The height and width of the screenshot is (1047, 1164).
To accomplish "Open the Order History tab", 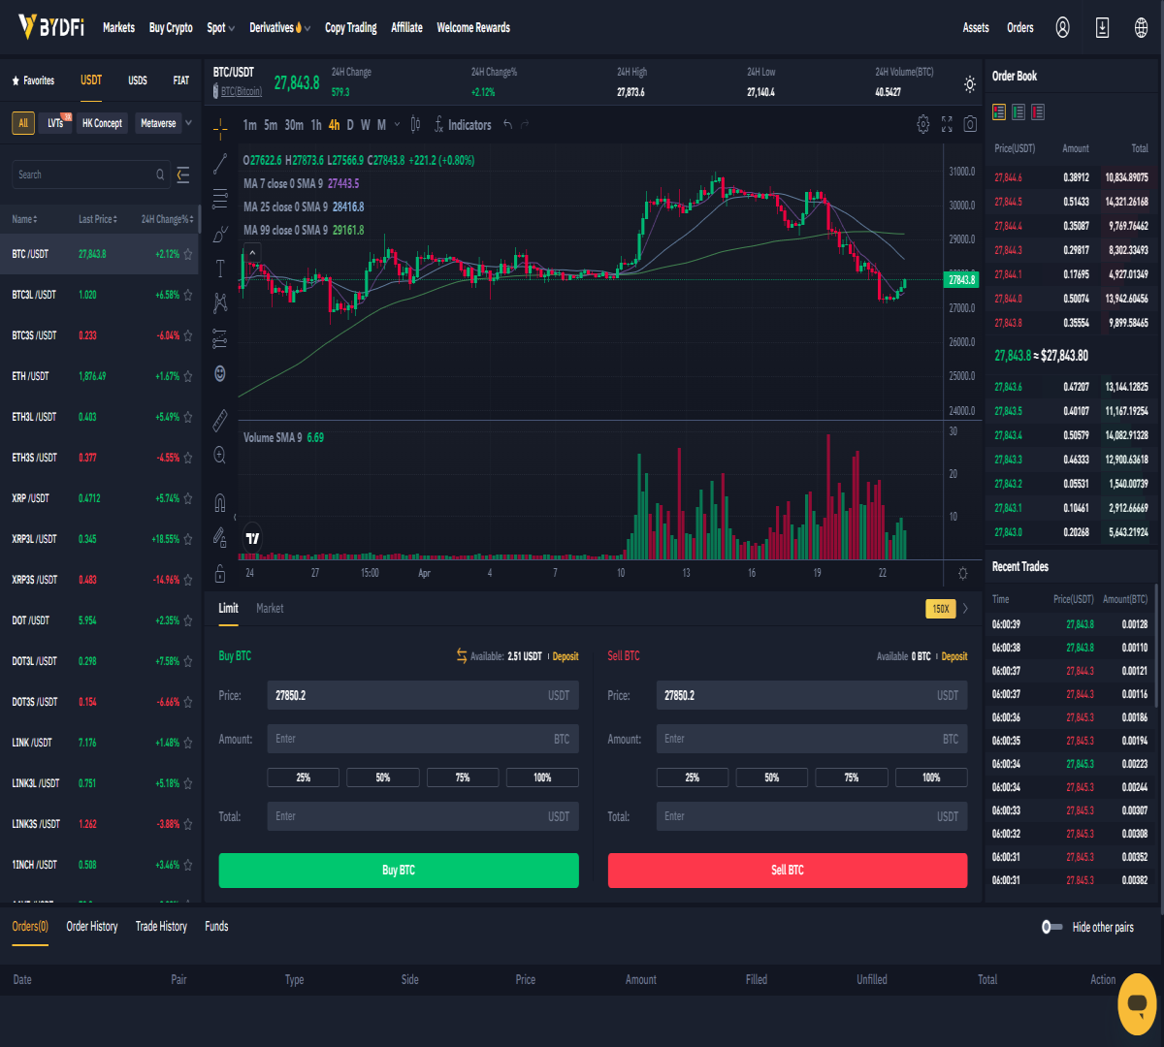I will coord(92,927).
